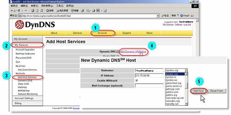Open Add Zone Services in sidebar
Viewport: 231px width, 115px height.
pos(27,70)
